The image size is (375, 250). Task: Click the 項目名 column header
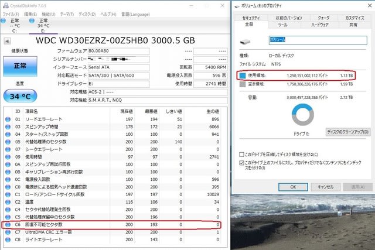tap(31, 111)
